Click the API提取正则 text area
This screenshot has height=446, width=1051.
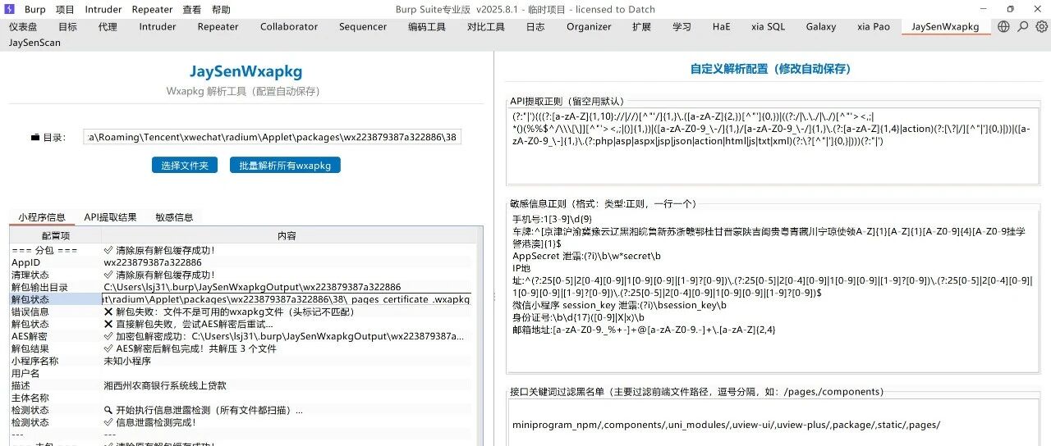773,146
